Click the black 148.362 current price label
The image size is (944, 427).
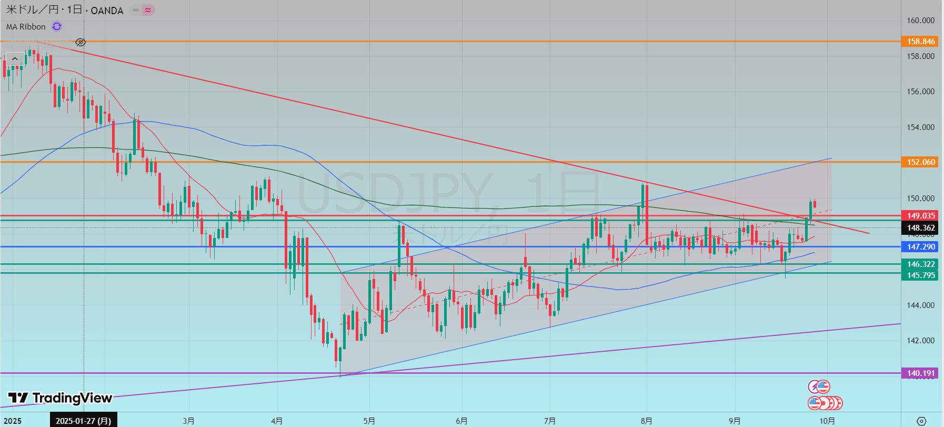pyautogui.click(x=921, y=228)
